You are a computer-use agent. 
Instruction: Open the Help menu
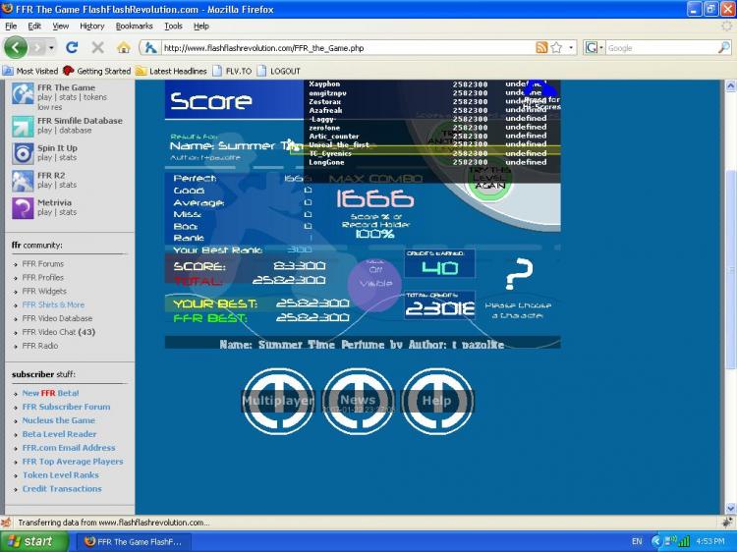(x=201, y=26)
